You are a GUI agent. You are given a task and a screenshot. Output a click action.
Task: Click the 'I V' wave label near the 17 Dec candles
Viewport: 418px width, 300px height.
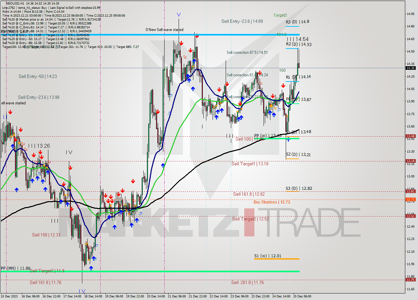pyautogui.click(x=69, y=152)
